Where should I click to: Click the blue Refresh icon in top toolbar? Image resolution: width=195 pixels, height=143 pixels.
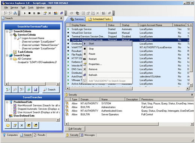[61, 13]
